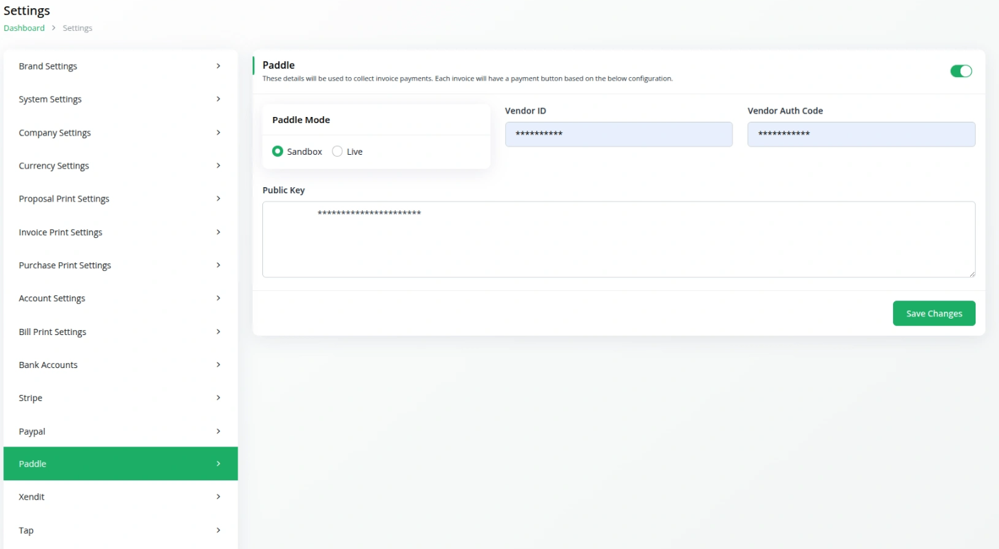Click the Settings breadcrumb text

tap(77, 28)
